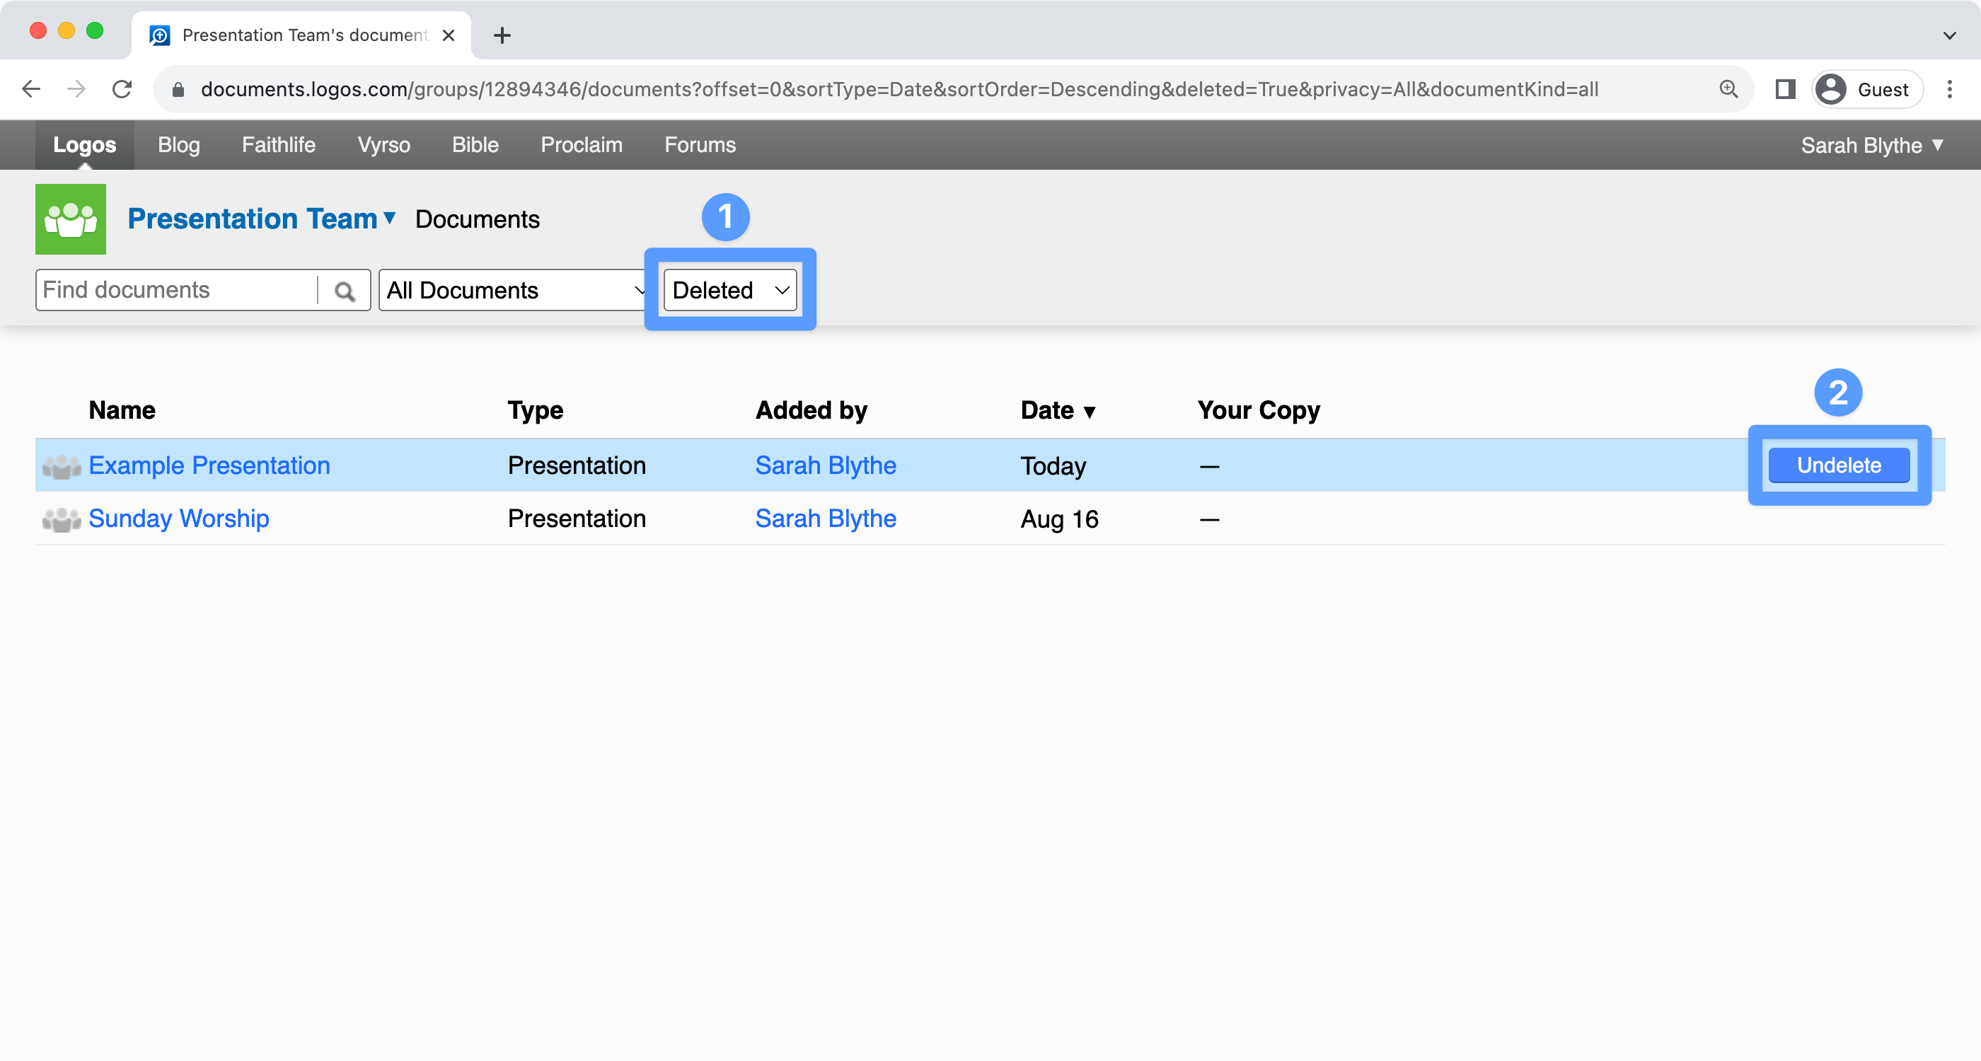Click the Your Copy column header
Viewport: 1981px width, 1061px height.
coord(1258,410)
